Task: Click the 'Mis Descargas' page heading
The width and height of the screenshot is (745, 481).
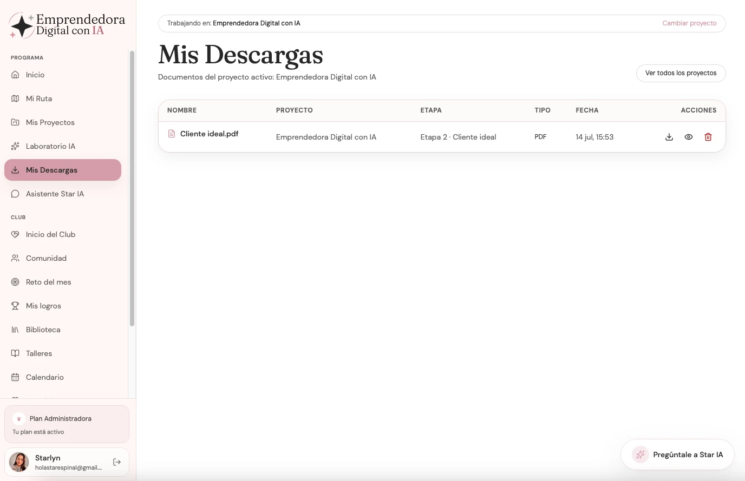Action: 240,55
